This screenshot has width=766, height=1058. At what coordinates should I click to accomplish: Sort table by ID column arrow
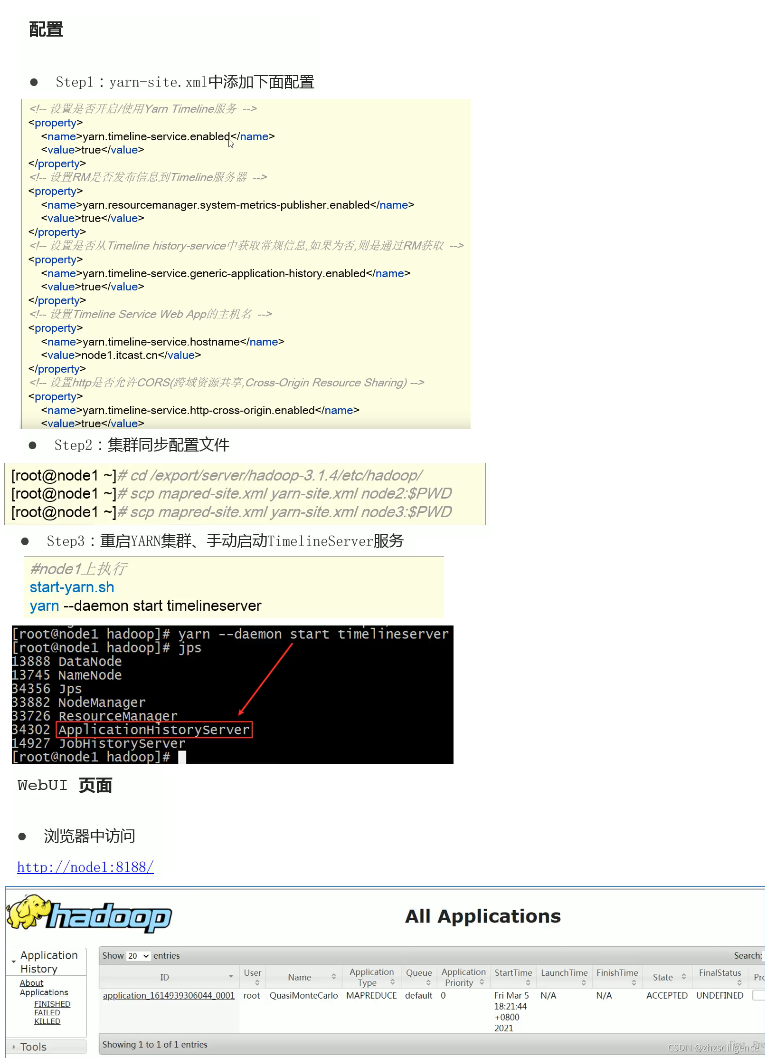(231, 976)
